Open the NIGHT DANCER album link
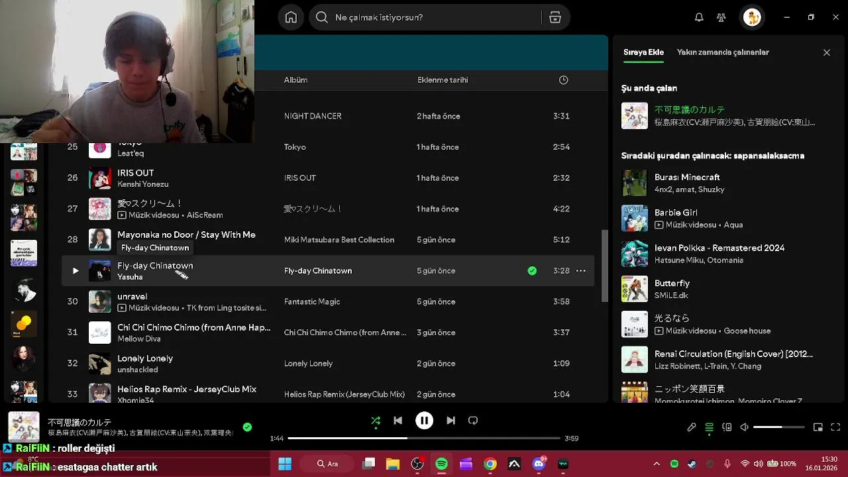Image resolution: width=848 pixels, height=477 pixels. 313,116
